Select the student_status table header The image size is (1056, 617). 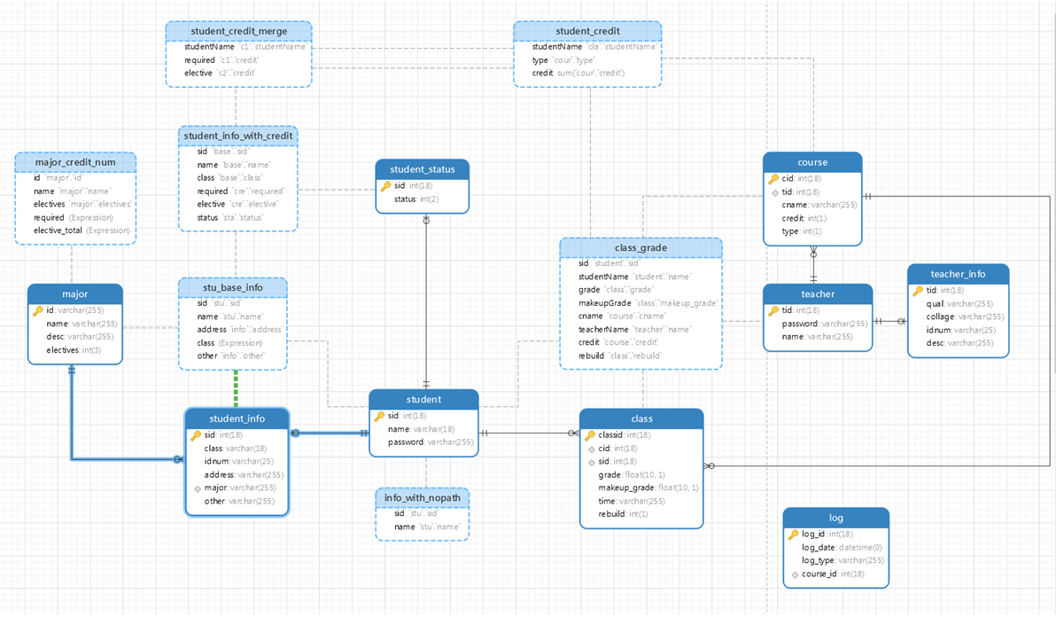pyautogui.click(x=423, y=169)
